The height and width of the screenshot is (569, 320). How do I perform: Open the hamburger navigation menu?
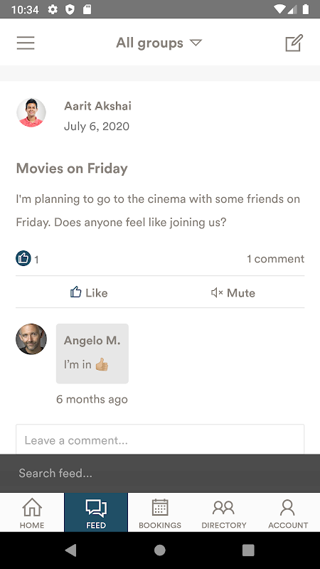pos(26,43)
